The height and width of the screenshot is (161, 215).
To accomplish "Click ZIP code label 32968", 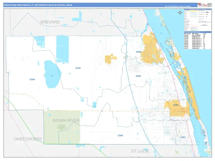I will tap(120, 136).
